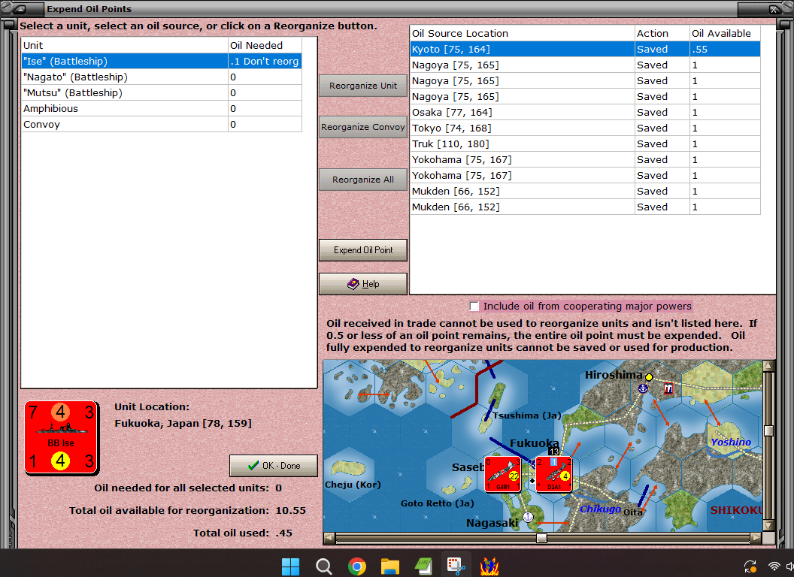The image size is (794, 577).
Task: Open the Snipping Tool taskbar icon
Action: click(456, 566)
